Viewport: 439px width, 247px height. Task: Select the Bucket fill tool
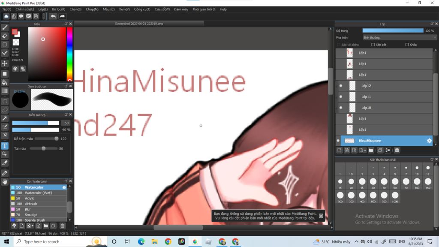[5, 82]
